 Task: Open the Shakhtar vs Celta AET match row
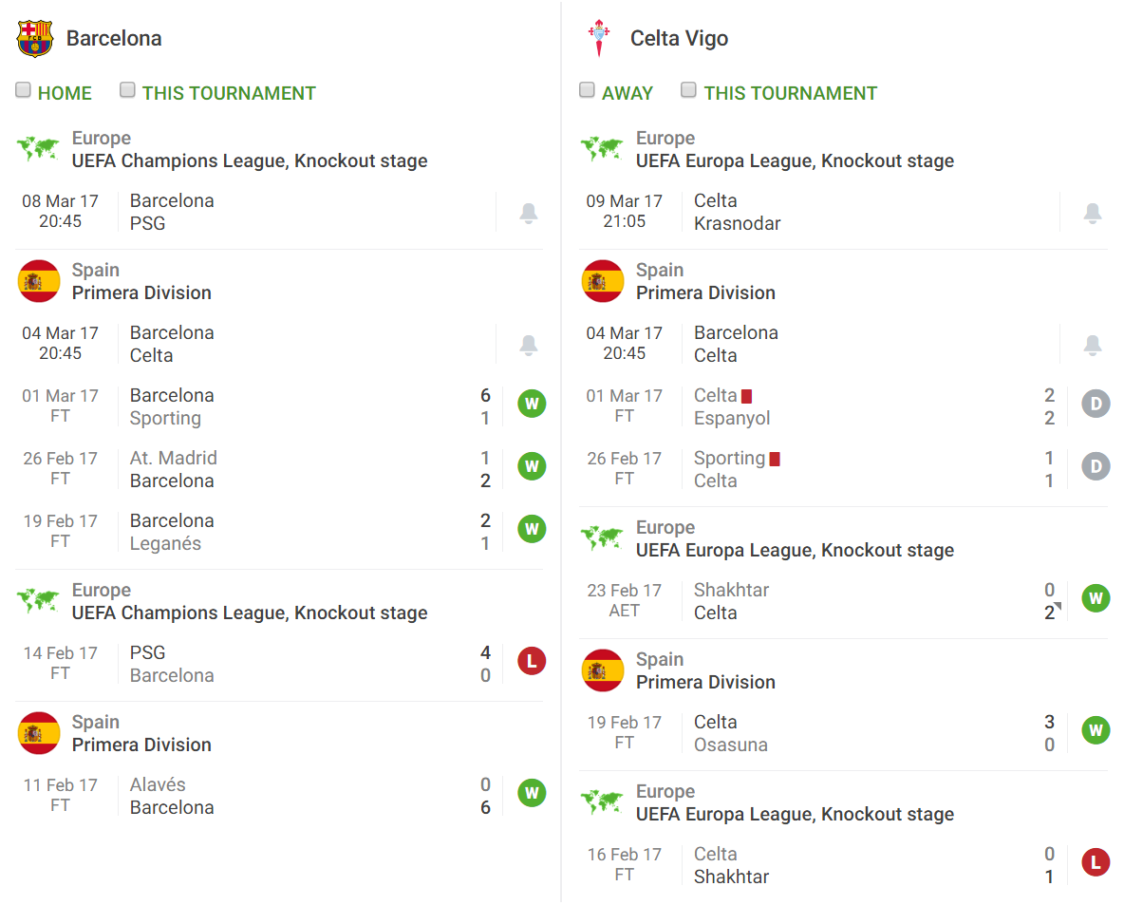tap(843, 601)
